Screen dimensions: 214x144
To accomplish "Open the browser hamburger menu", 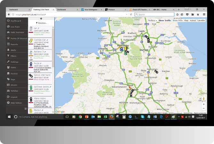I will (x=204, y=14).
